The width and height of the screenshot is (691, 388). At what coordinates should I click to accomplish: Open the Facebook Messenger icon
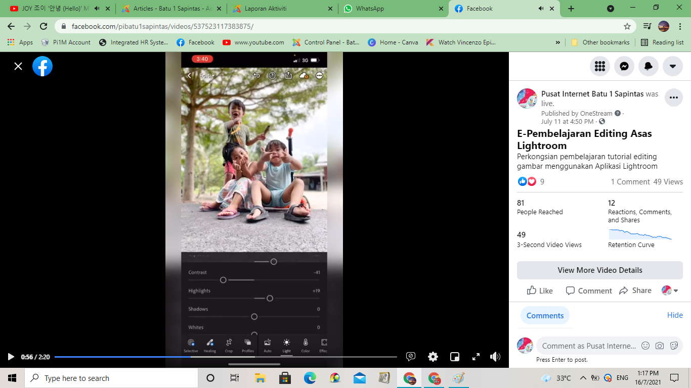coord(624,66)
